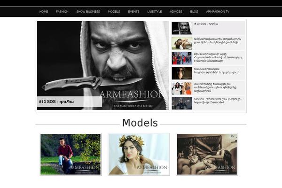Go to the LIVESTYLE section
282x188 pixels.
[155, 12]
